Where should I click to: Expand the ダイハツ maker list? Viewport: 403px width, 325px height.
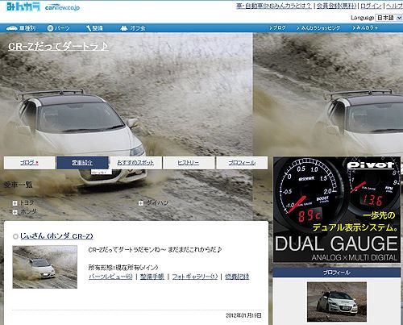click(x=141, y=203)
